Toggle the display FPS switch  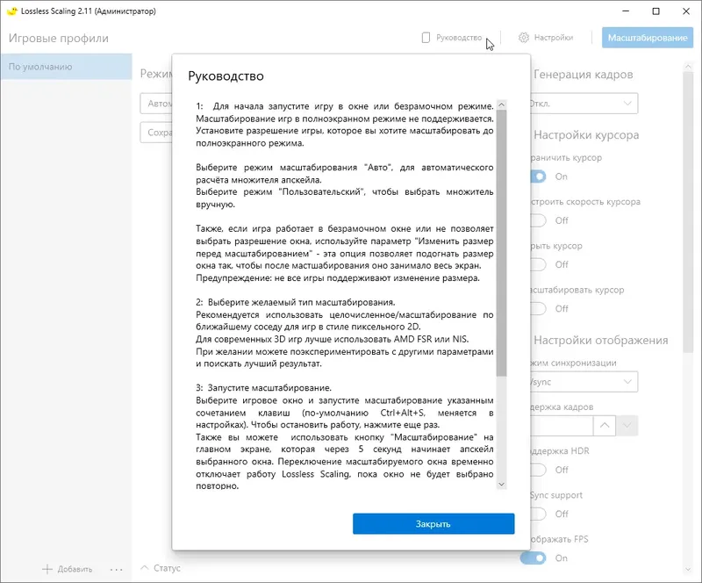534,558
